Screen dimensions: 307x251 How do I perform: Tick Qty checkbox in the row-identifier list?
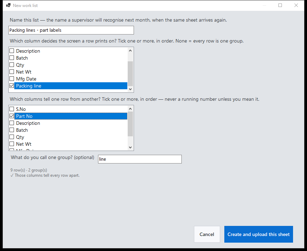[x=12, y=137]
